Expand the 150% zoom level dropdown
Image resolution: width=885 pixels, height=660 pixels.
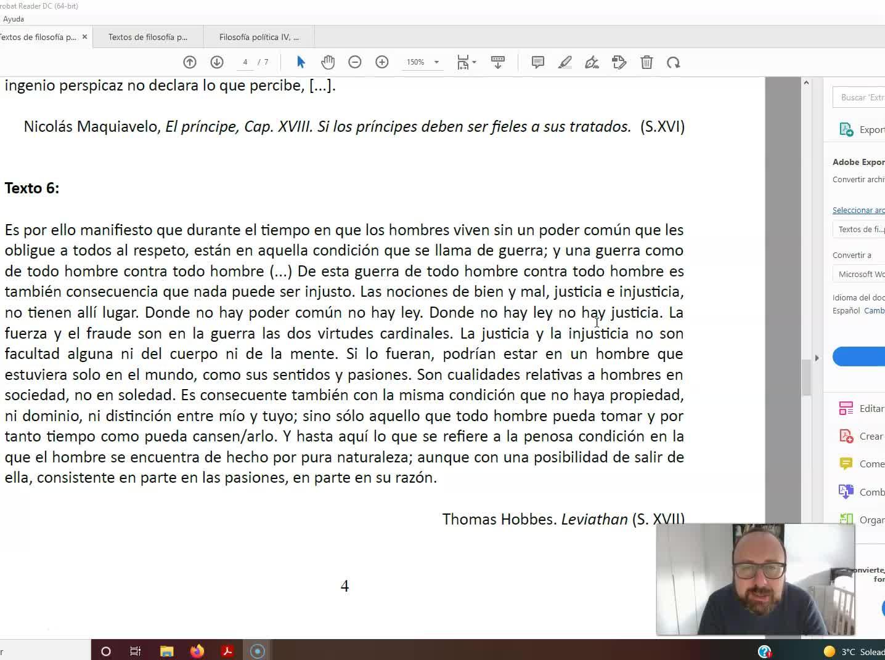coord(436,62)
